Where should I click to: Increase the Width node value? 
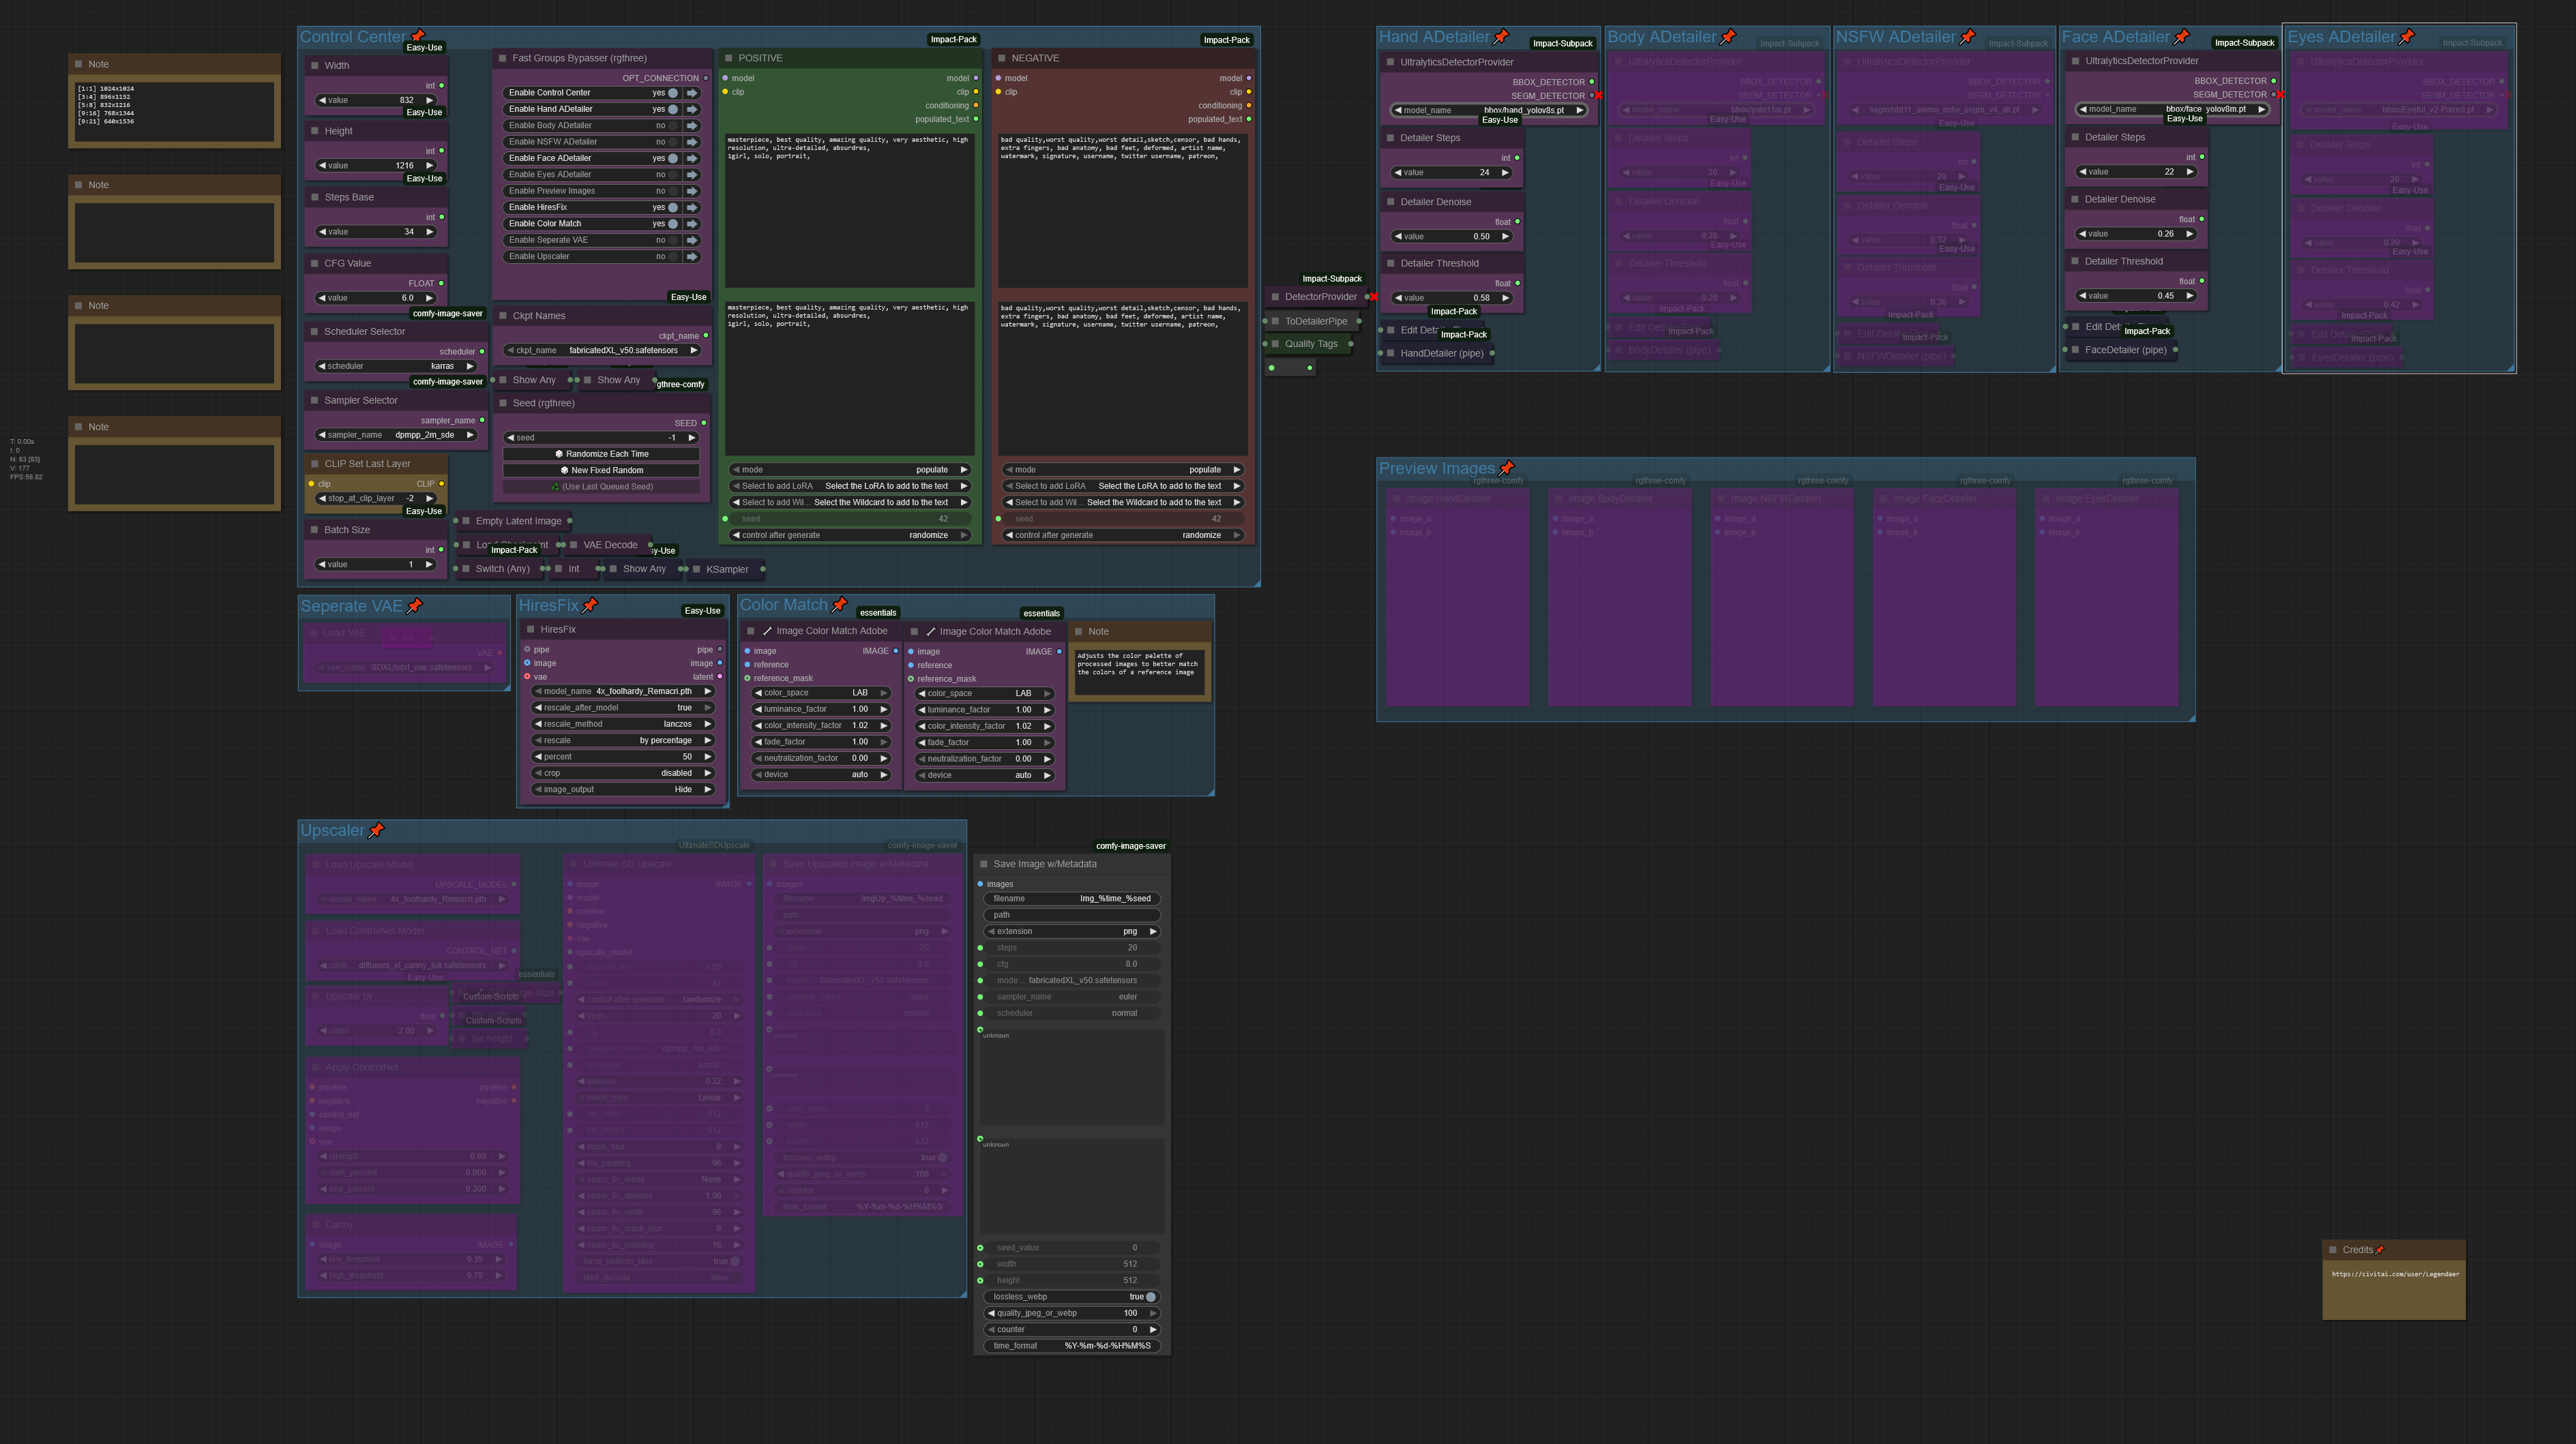(x=430, y=100)
